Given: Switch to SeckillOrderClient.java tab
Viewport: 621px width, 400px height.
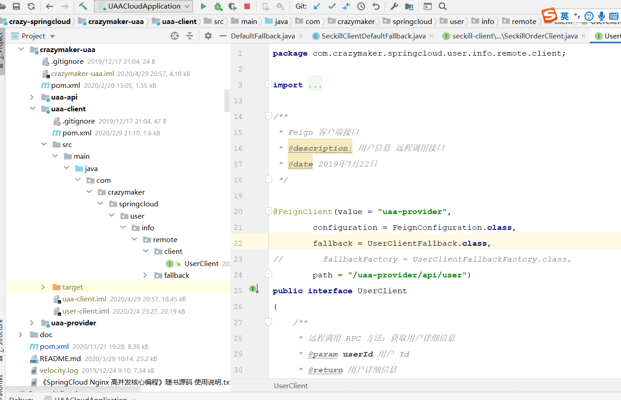Looking at the screenshot, I should [515, 36].
